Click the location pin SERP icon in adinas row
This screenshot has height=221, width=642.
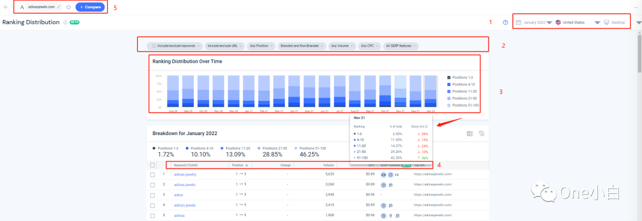[x=391, y=215]
